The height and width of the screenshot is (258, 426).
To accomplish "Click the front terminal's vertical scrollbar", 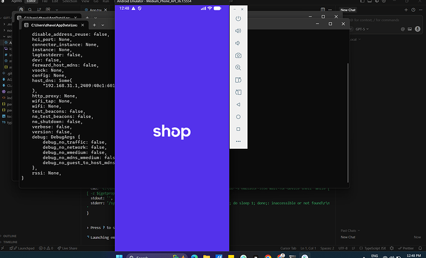I will 348,123.
